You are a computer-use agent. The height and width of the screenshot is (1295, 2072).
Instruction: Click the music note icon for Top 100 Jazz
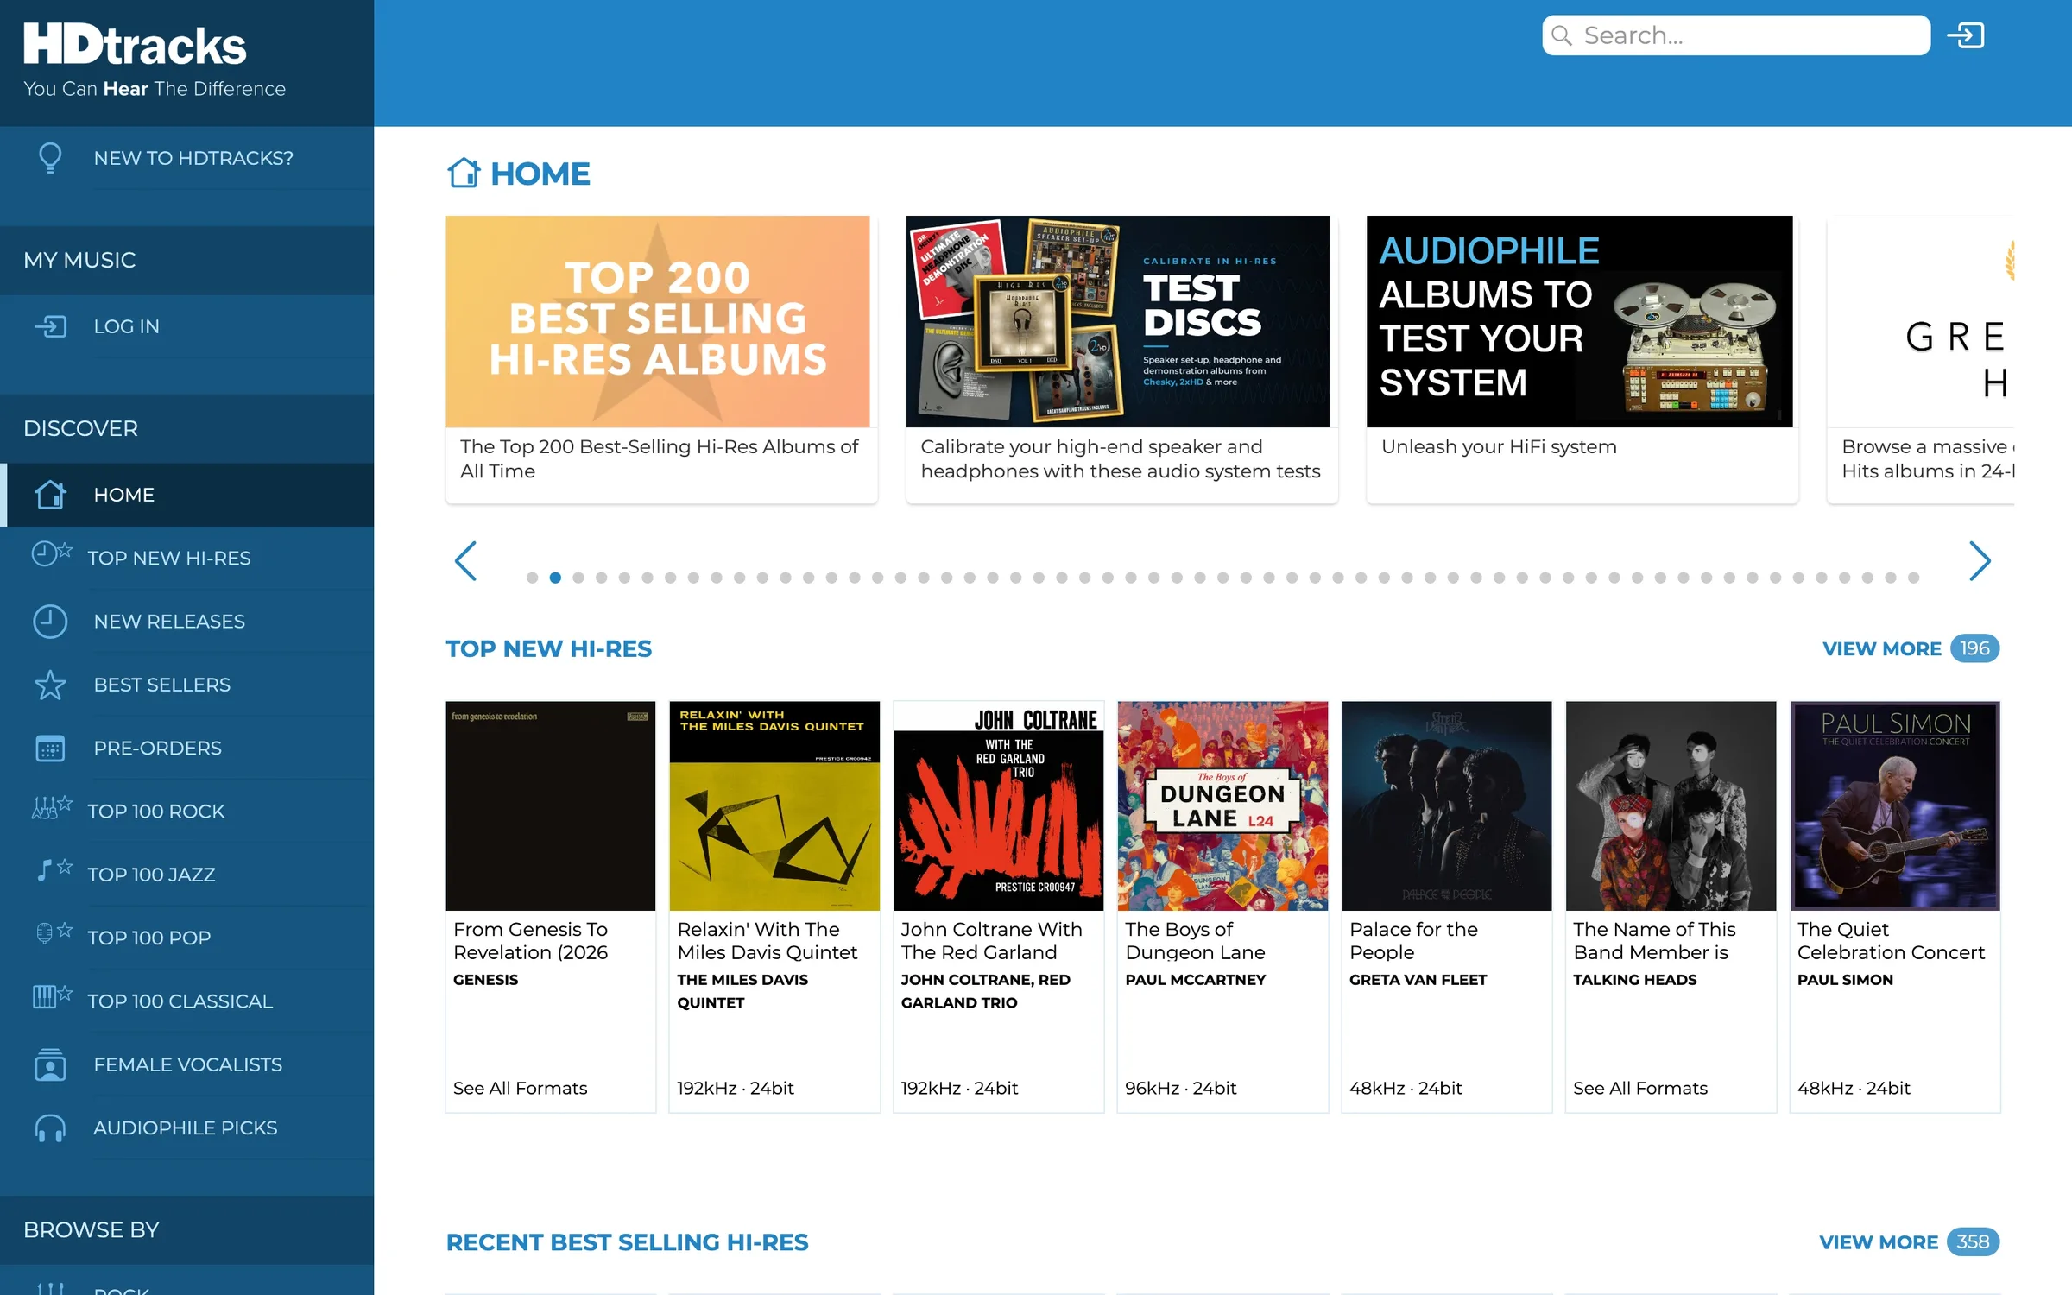pos(54,869)
